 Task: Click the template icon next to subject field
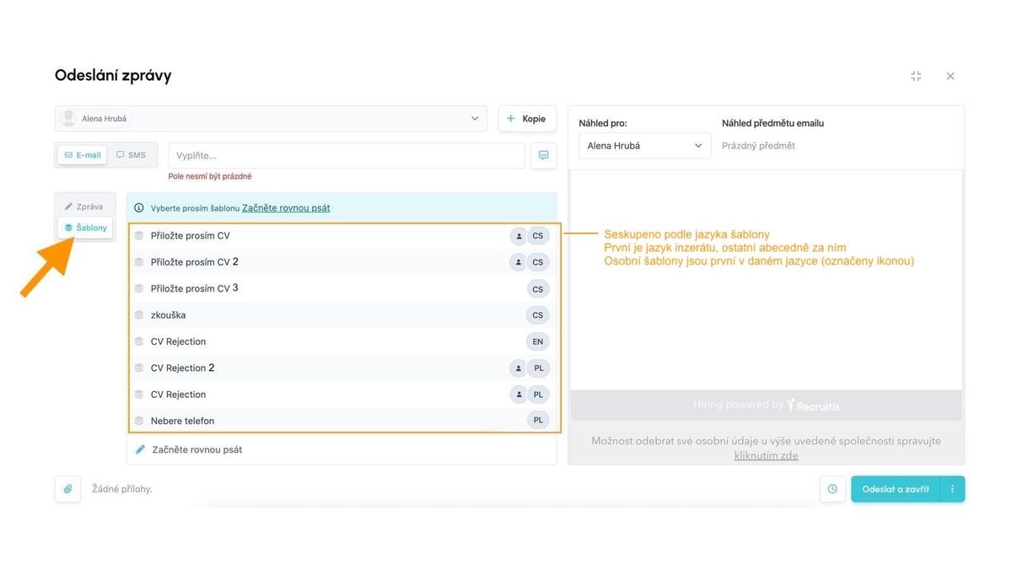pos(543,155)
